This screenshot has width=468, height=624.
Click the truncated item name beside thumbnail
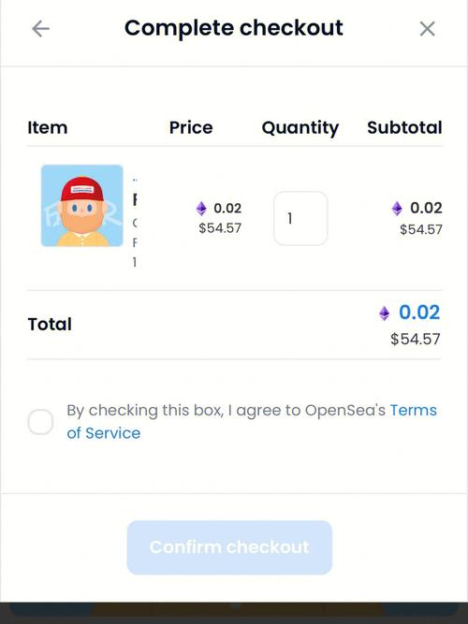click(135, 200)
